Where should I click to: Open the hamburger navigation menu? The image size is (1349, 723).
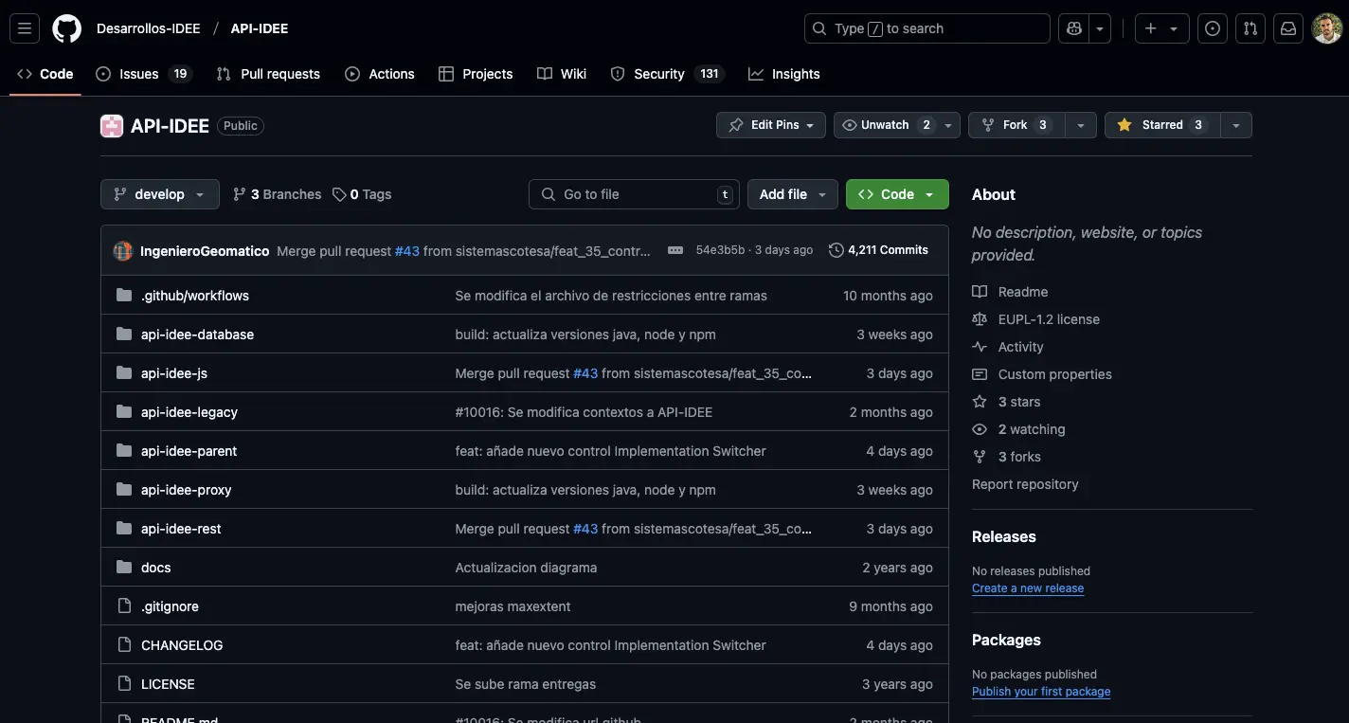coord(25,28)
